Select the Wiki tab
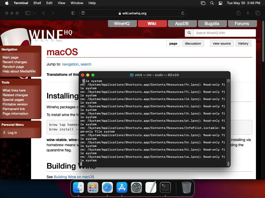Screen dimensions: 265x198 pyautogui.click(x=152, y=23)
